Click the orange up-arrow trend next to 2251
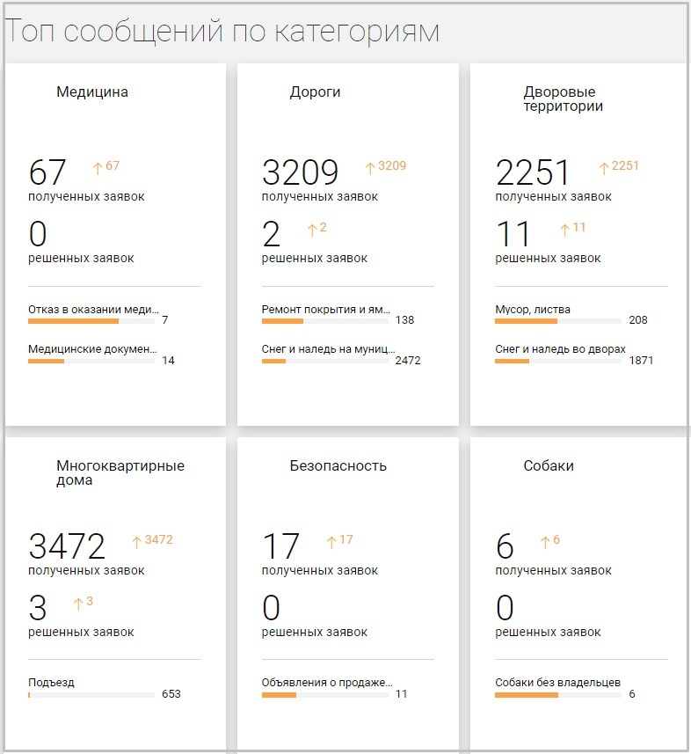Screen dimensions: 691x754 coord(619,166)
